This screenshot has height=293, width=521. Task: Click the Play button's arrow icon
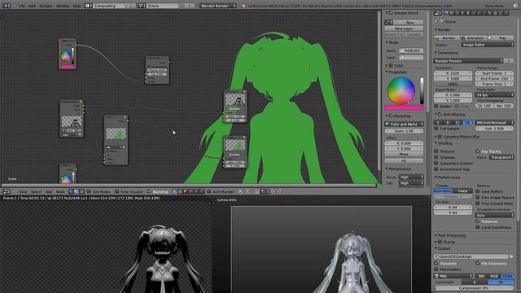(x=490, y=38)
